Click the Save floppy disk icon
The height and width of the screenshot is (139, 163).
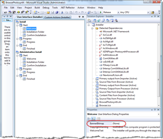pyautogui.click(x=53, y=12)
